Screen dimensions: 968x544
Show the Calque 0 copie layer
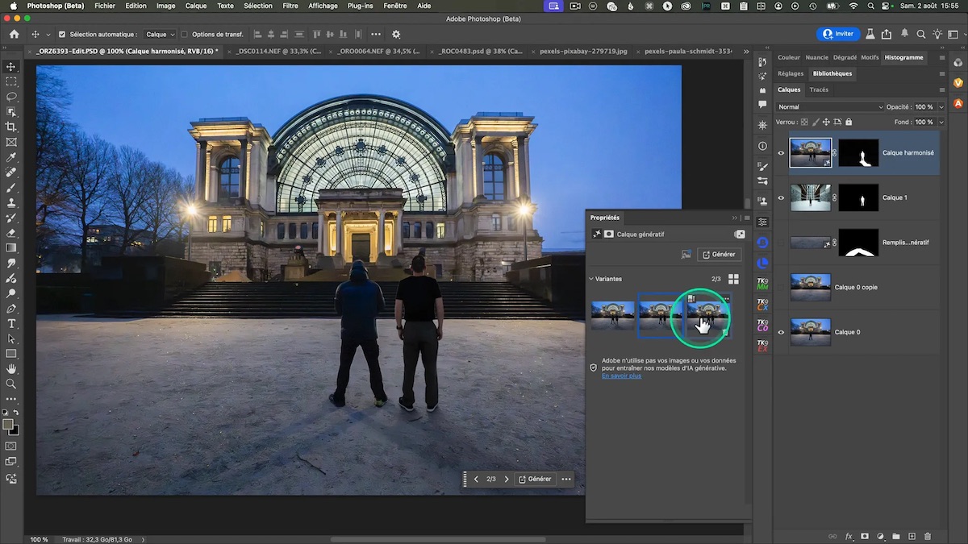click(x=781, y=287)
